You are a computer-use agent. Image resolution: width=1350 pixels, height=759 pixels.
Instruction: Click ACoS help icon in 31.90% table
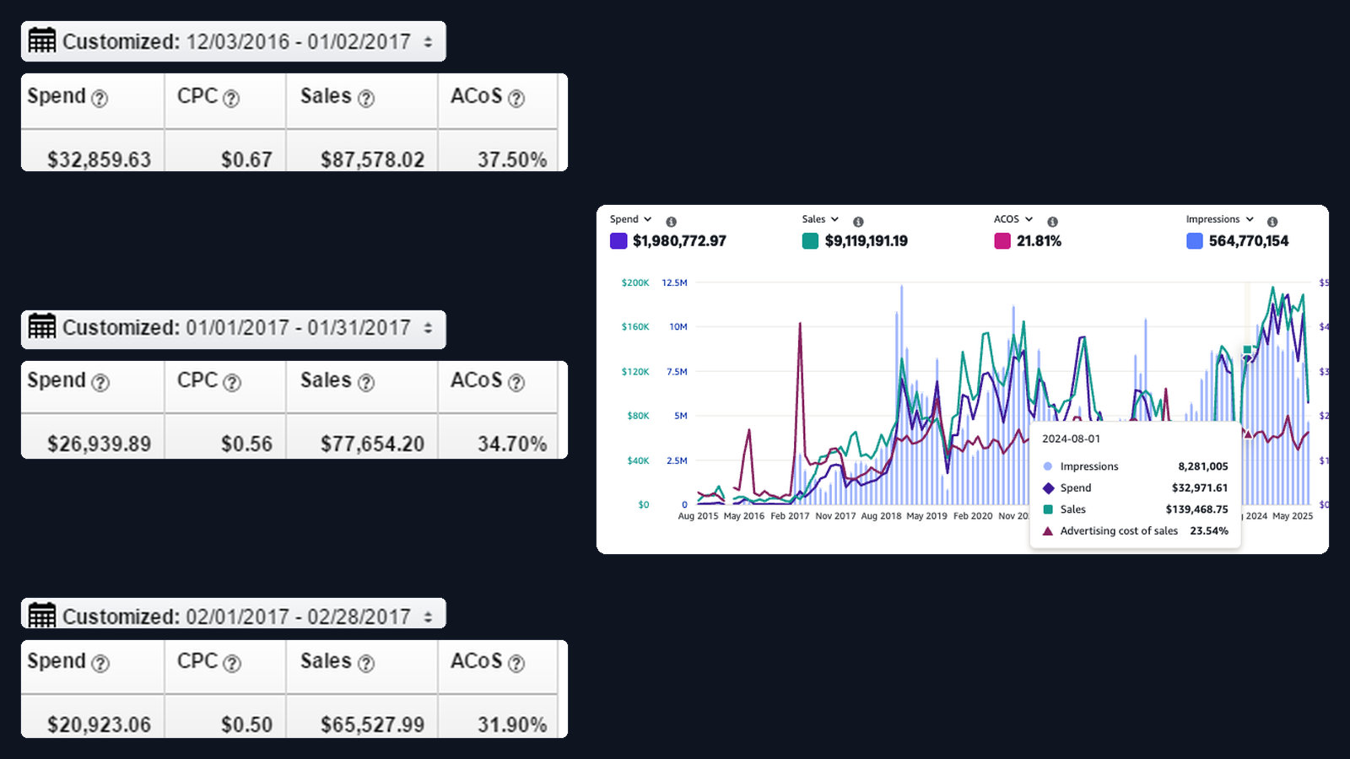click(516, 664)
